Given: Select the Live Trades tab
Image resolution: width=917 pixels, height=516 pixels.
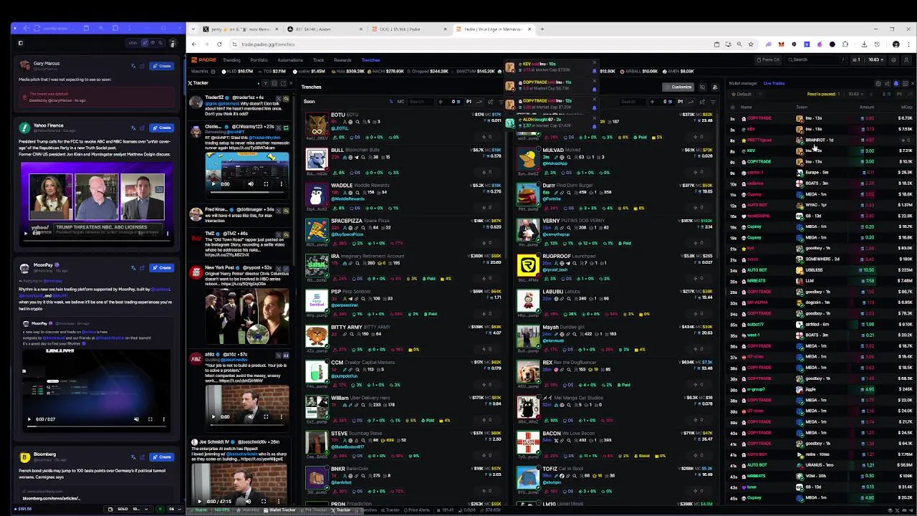Looking at the screenshot, I should (x=774, y=83).
